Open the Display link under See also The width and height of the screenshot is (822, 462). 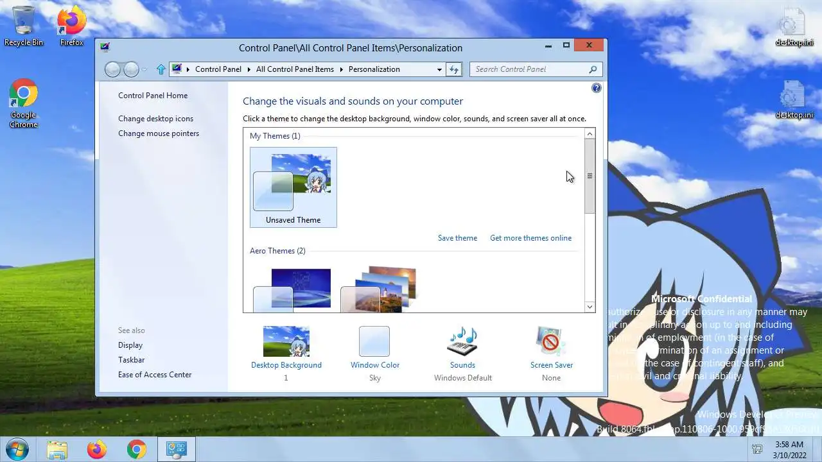pos(130,345)
